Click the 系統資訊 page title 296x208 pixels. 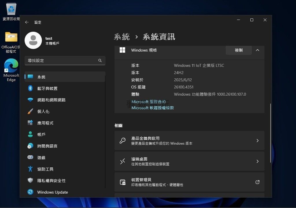tap(159, 37)
